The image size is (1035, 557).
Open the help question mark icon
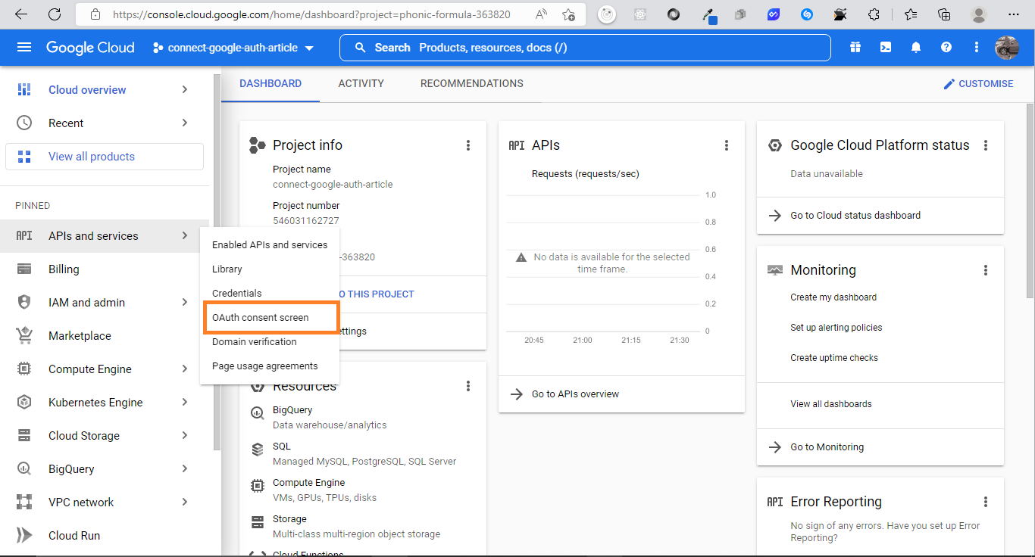pos(946,47)
